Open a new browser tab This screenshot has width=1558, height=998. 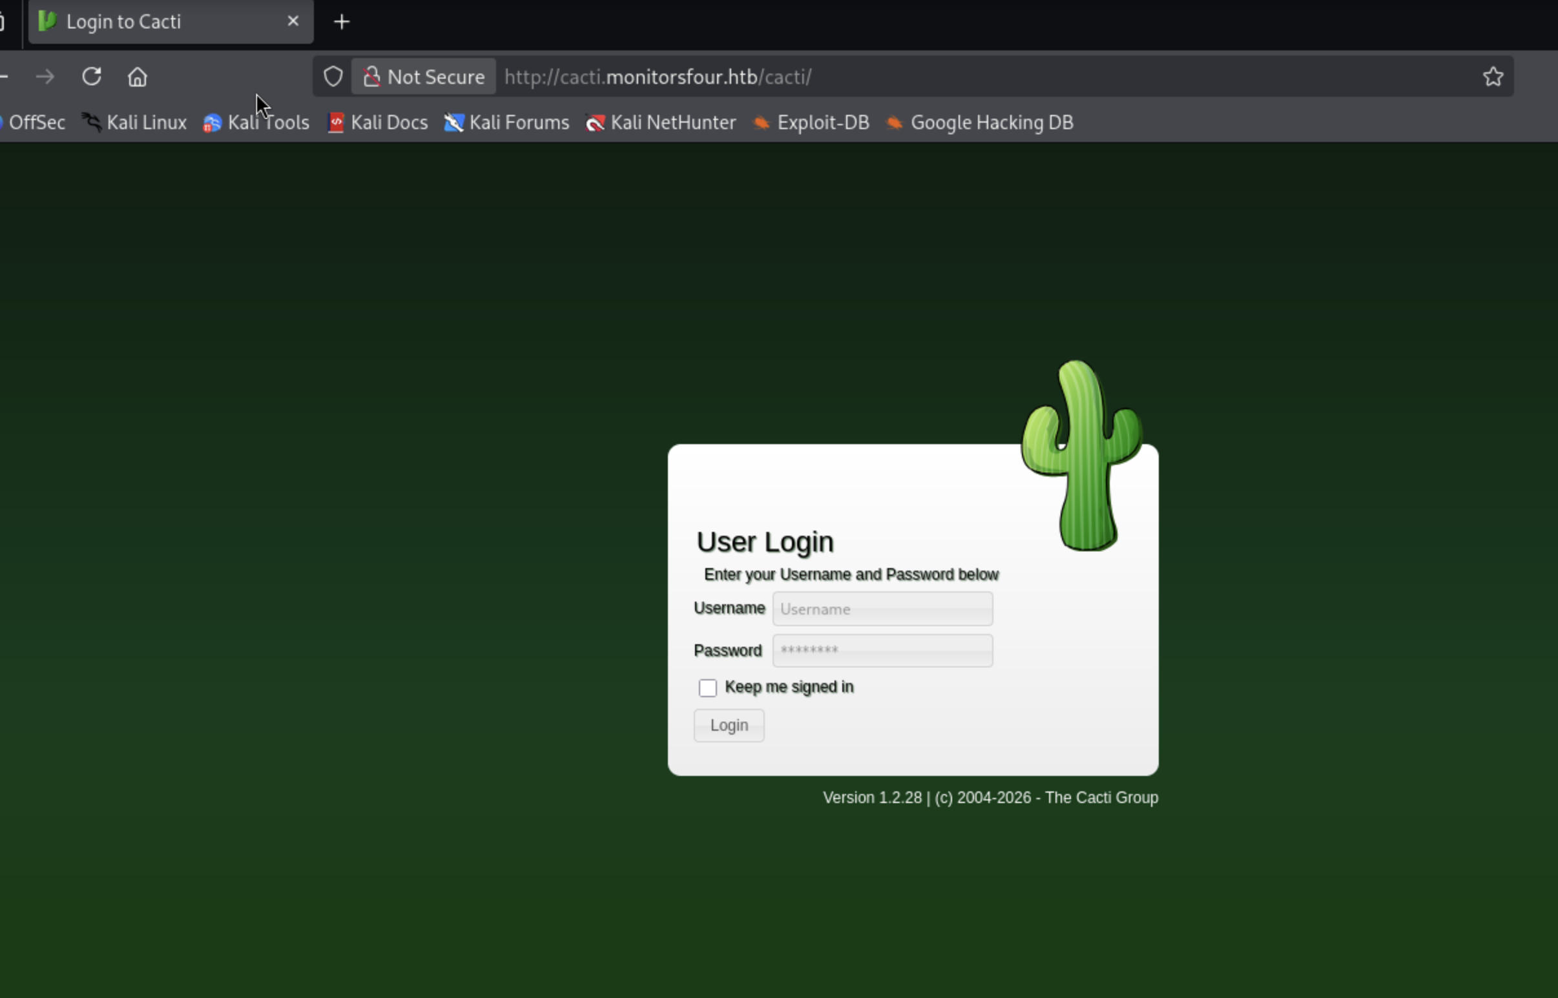[342, 22]
